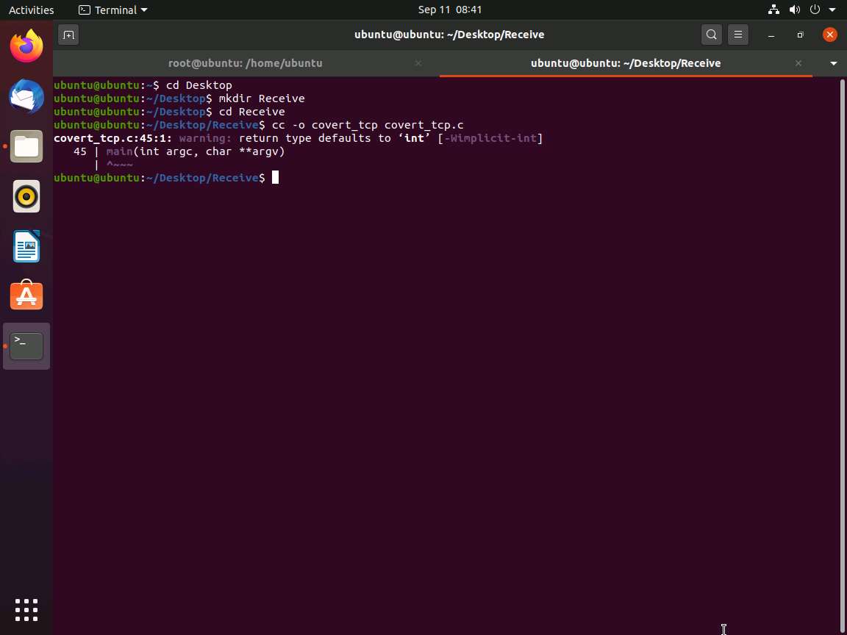The image size is (847, 635).
Task: Click the '-Wimplicit-int' warning flag text
Action: tap(490, 138)
